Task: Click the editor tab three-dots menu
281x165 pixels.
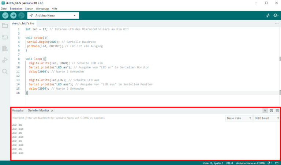Action: click(277, 23)
